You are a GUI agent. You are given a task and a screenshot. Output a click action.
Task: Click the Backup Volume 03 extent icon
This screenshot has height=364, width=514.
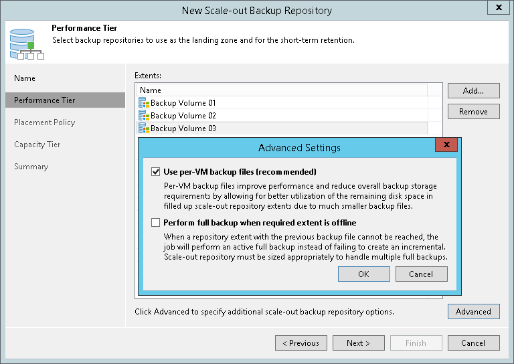144,128
